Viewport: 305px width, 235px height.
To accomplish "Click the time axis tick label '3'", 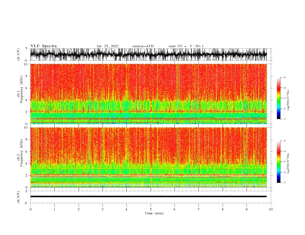I will coord(102,209).
